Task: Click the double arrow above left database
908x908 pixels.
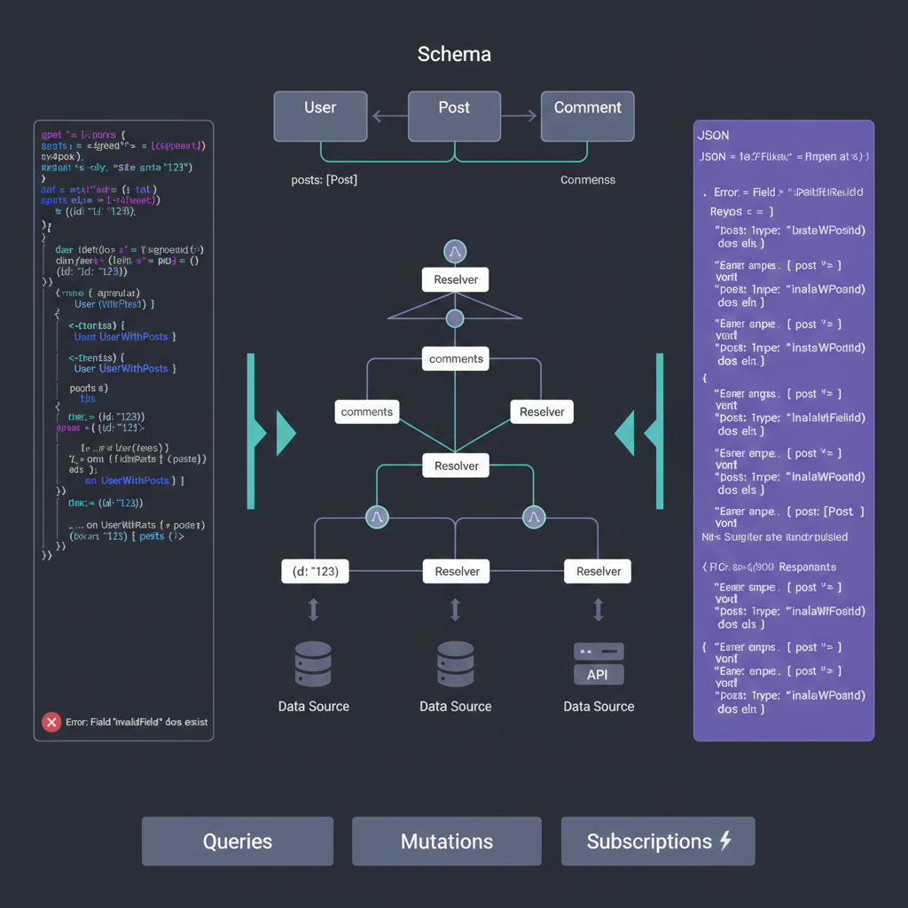Action: point(313,609)
